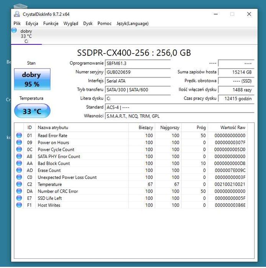Image resolution: width=266 pixels, height=268 pixels.
Task: Click status orb of Unexpected Power Loss Count row
Action: pos(19,177)
